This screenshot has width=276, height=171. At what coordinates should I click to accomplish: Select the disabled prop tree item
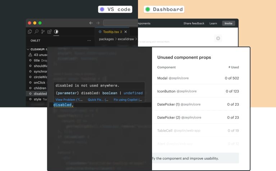[40, 94]
